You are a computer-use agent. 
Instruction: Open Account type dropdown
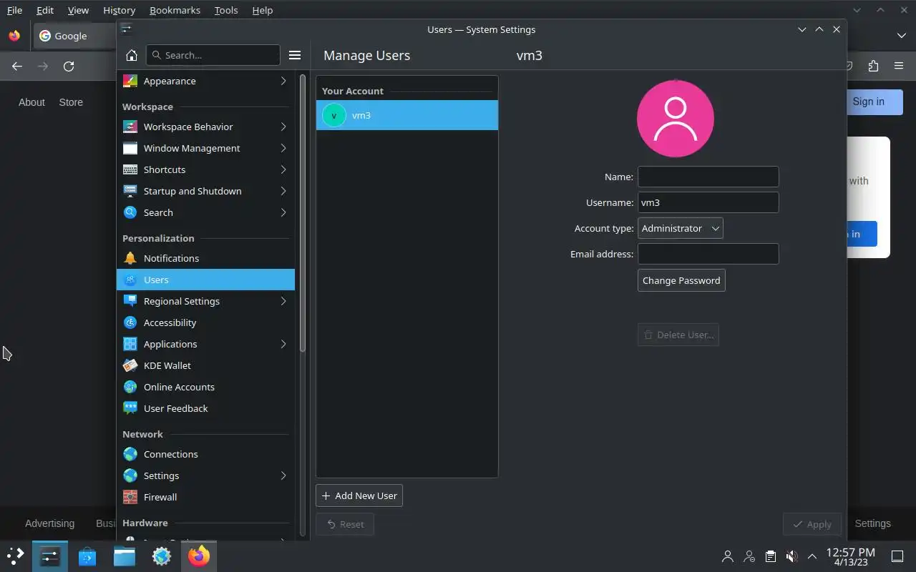click(680, 228)
